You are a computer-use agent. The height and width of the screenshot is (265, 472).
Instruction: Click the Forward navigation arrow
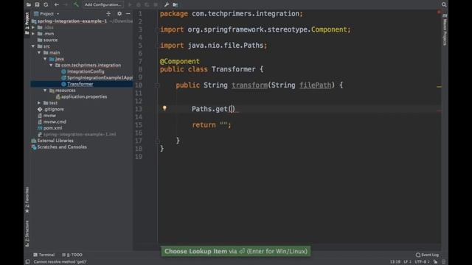coord(66,4)
